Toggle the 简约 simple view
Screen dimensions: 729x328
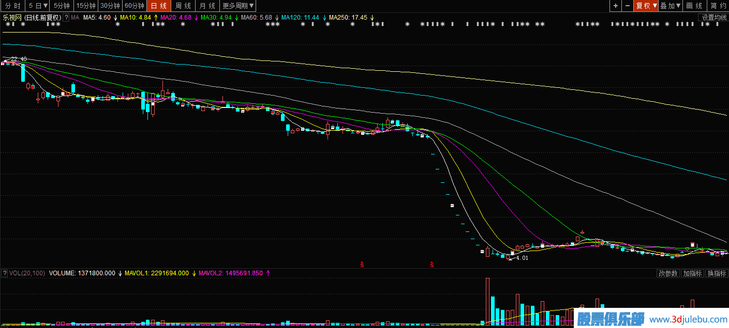pyautogui.click(x=718, y=6)
